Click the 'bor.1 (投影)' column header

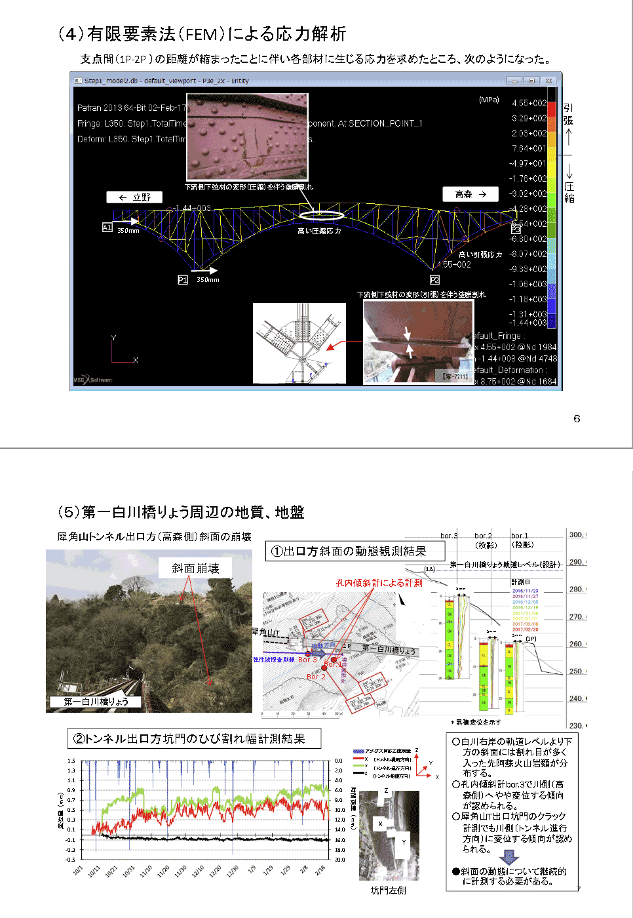pyautogui.click(x=522, y=540)
